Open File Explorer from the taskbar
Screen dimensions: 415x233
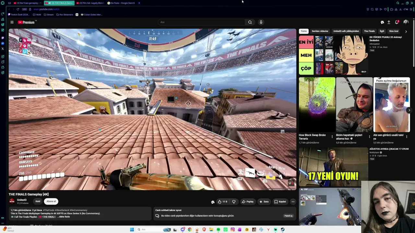[211, 230]
